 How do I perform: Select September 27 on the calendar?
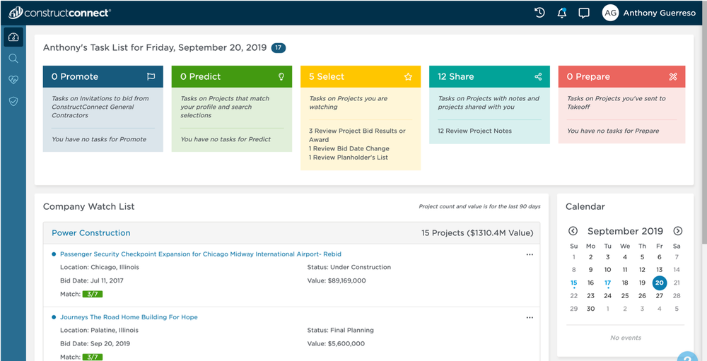point(660,296)
